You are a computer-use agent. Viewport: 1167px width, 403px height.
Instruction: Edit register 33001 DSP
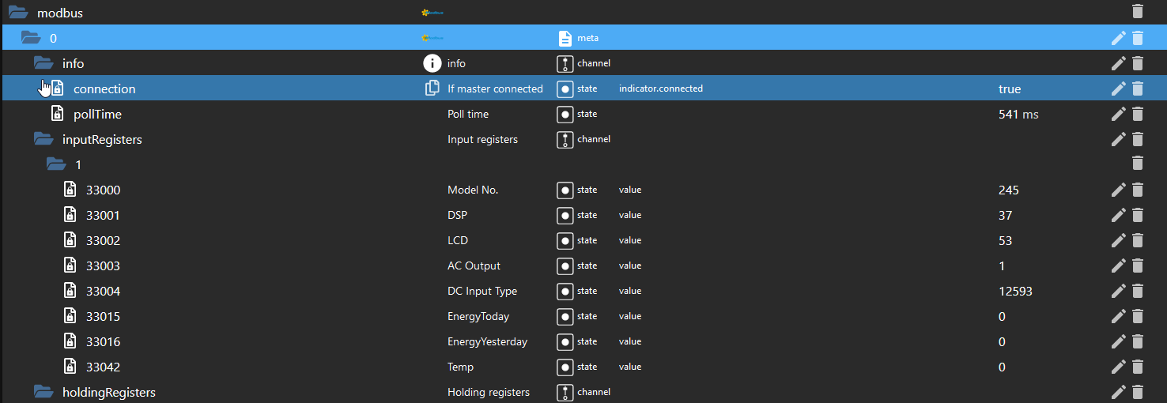1118,214
